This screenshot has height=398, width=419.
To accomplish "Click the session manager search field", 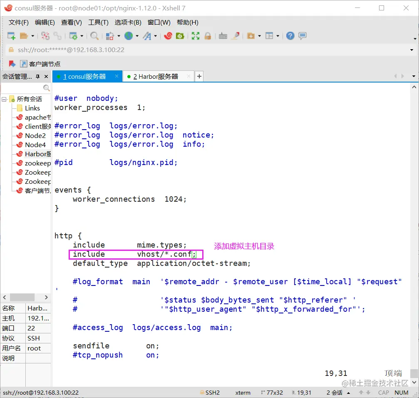I will [22, 88].
